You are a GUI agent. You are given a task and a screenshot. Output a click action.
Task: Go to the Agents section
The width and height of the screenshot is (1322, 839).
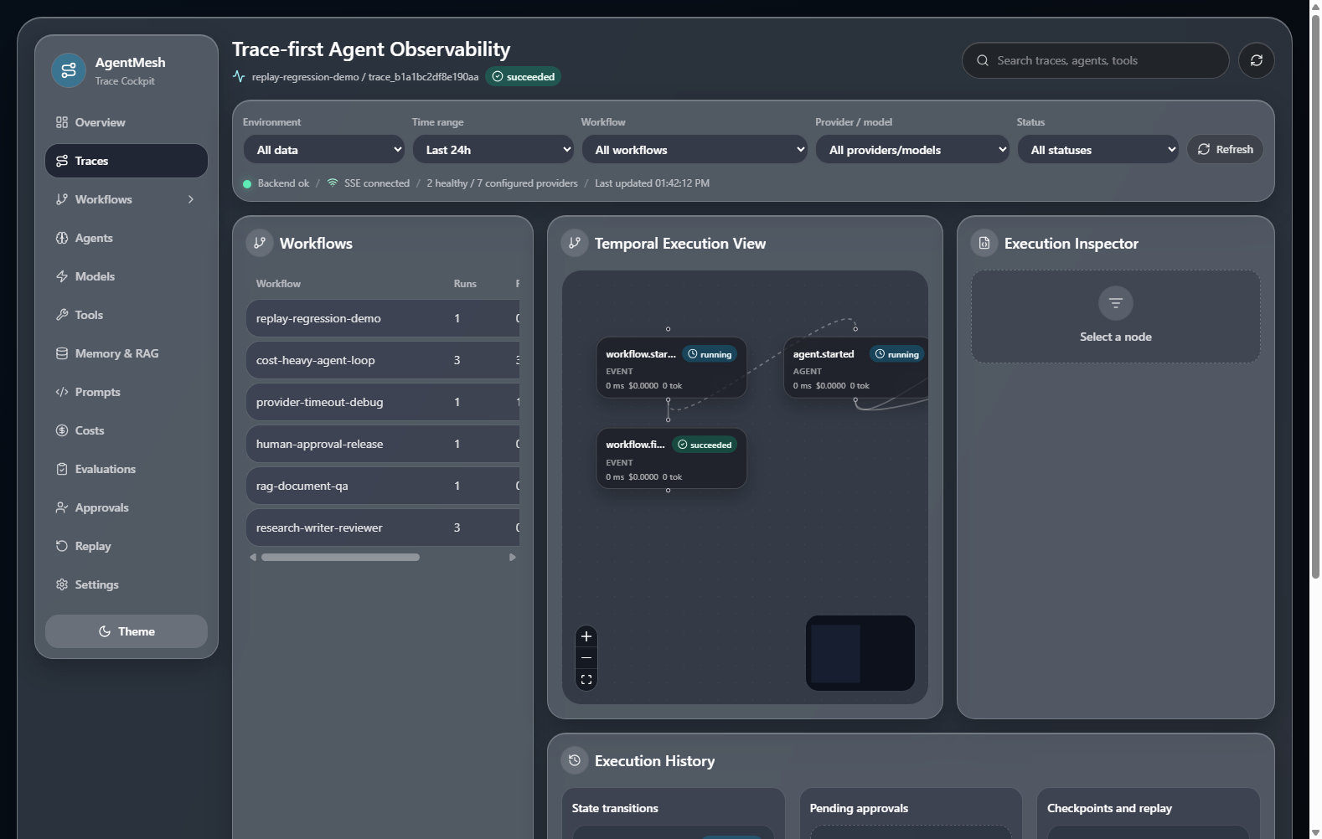127,238
